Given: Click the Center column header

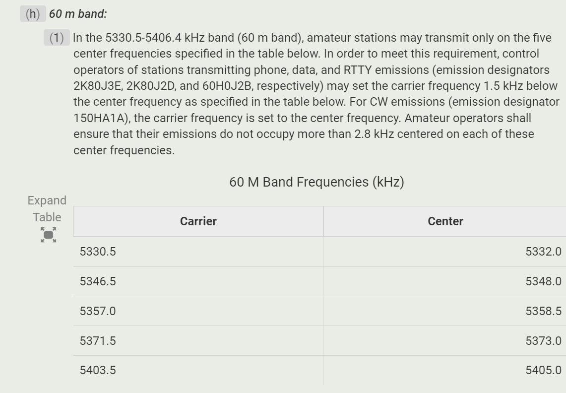Looking at the screenshot, I should pyautogui.click(x=444, y=221).
